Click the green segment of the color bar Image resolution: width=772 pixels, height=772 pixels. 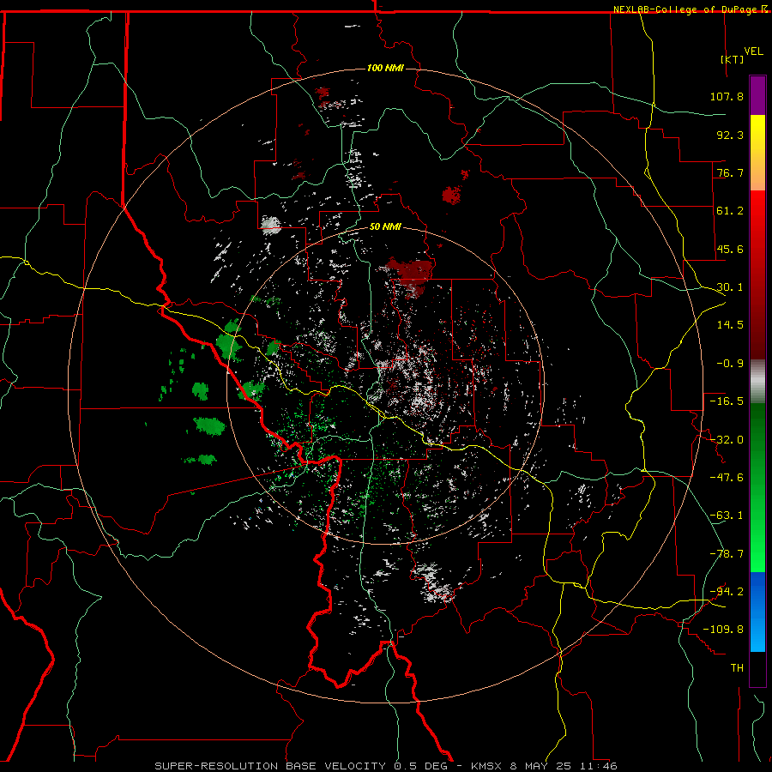tap(757, 487)
